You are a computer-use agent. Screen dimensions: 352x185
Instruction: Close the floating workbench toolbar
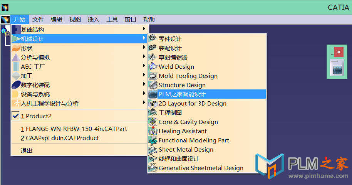[339, 52]
